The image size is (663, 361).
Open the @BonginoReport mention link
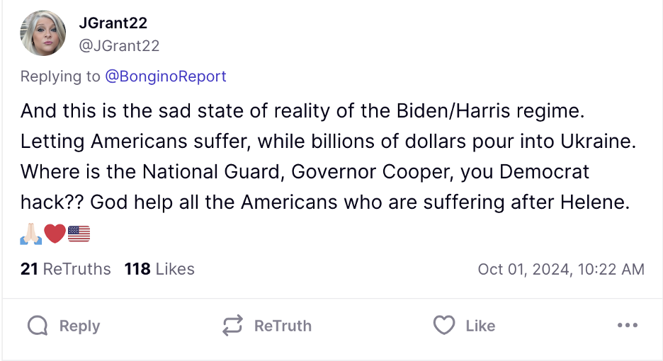[x=166, y=76]
